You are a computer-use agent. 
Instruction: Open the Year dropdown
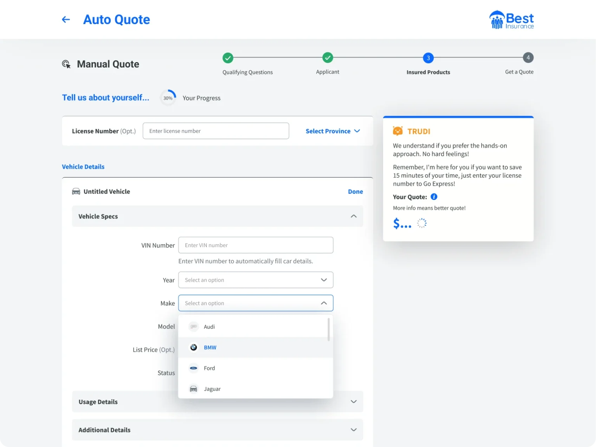[x=256, y=280]
